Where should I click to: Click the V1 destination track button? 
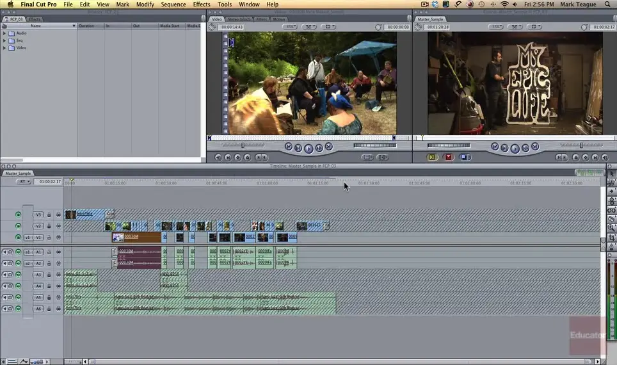coord(38,238)
